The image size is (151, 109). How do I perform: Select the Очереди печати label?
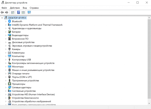(21, 73)
